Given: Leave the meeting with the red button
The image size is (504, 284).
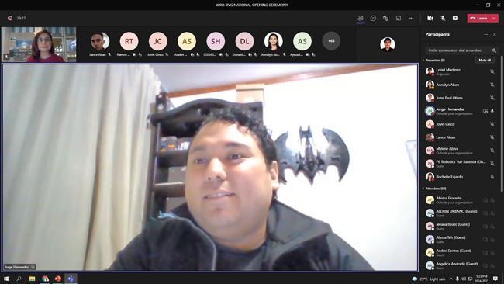Looking at the screenshot, I should pos(479,19).
